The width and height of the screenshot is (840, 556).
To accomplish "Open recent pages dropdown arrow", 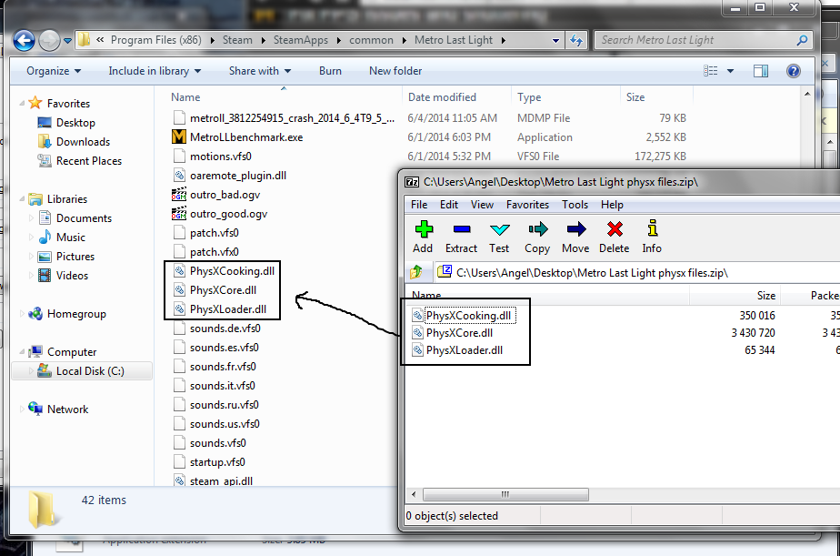I will [x=67, y=40].
